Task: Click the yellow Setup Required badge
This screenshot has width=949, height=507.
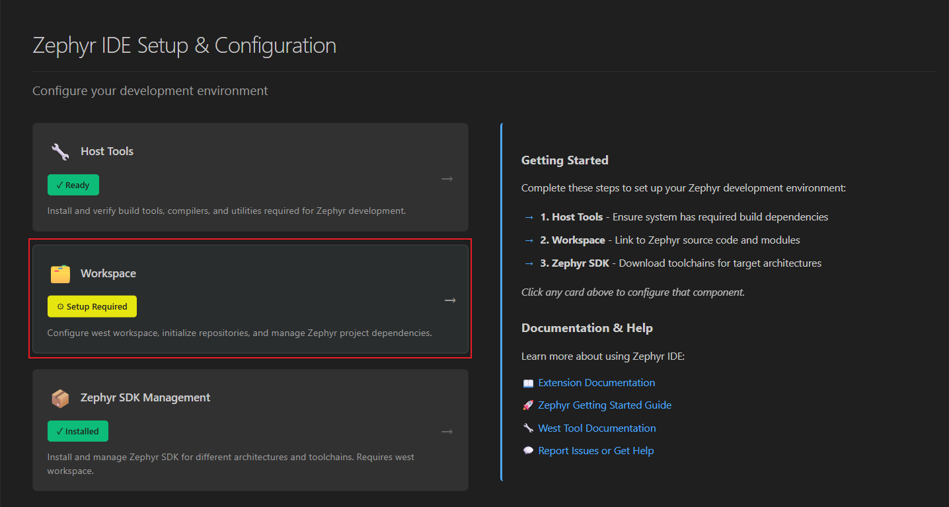Action: tap(92, 307)
